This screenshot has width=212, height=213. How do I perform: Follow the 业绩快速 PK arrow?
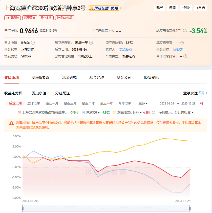206,93
